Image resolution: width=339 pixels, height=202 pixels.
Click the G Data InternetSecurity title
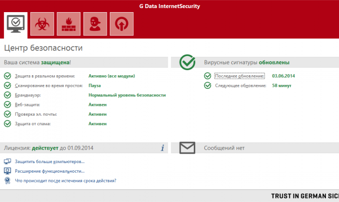169,6
